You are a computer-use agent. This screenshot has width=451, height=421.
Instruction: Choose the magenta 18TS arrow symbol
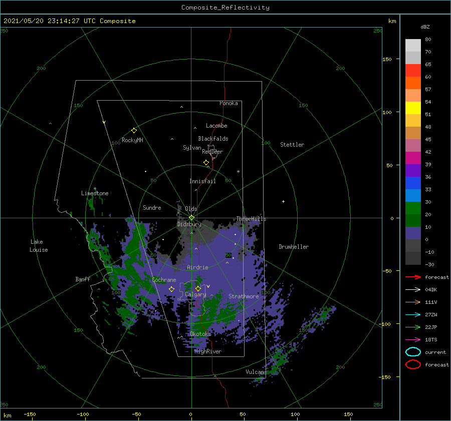tap(413, 340)
